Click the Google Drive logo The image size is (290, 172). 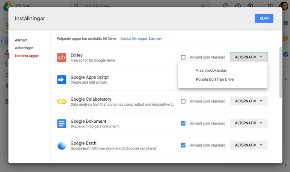[x=7, y=6]
